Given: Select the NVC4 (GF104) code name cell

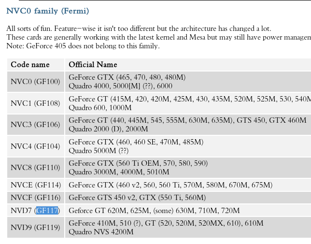Looking at the screenshot, I should click(35, 146).
